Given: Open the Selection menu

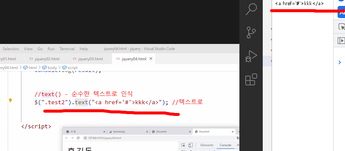Looking at the screenshot, I should pyautogui.click(x=11, y=49).
